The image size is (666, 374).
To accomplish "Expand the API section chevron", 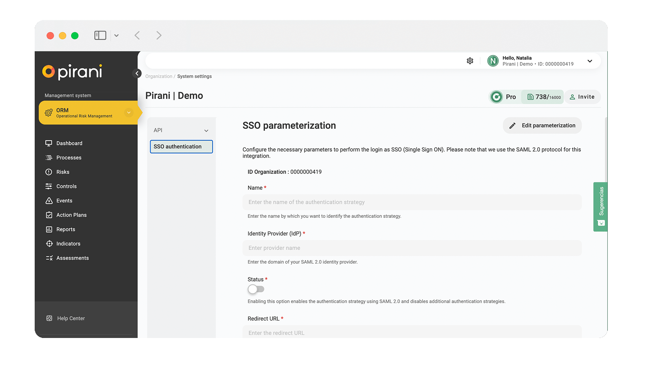I will click(206, 131).
